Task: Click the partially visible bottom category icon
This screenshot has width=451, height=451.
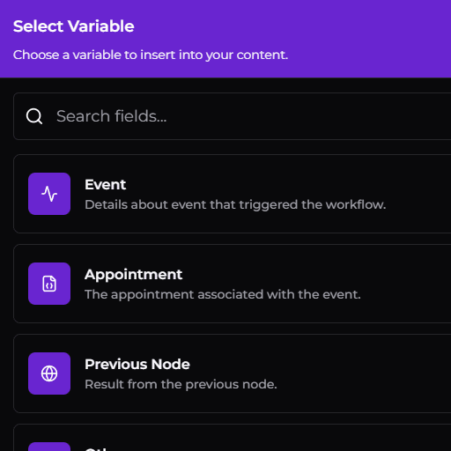Action: [49, 447]
